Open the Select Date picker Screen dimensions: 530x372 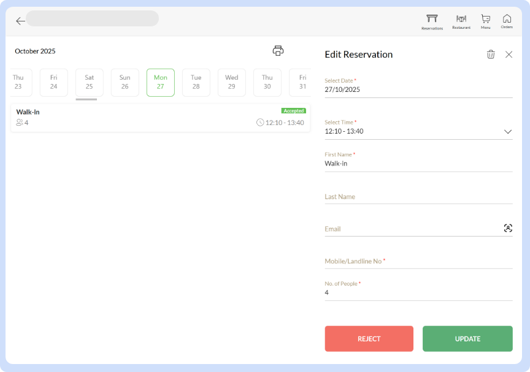pos(418,89)
